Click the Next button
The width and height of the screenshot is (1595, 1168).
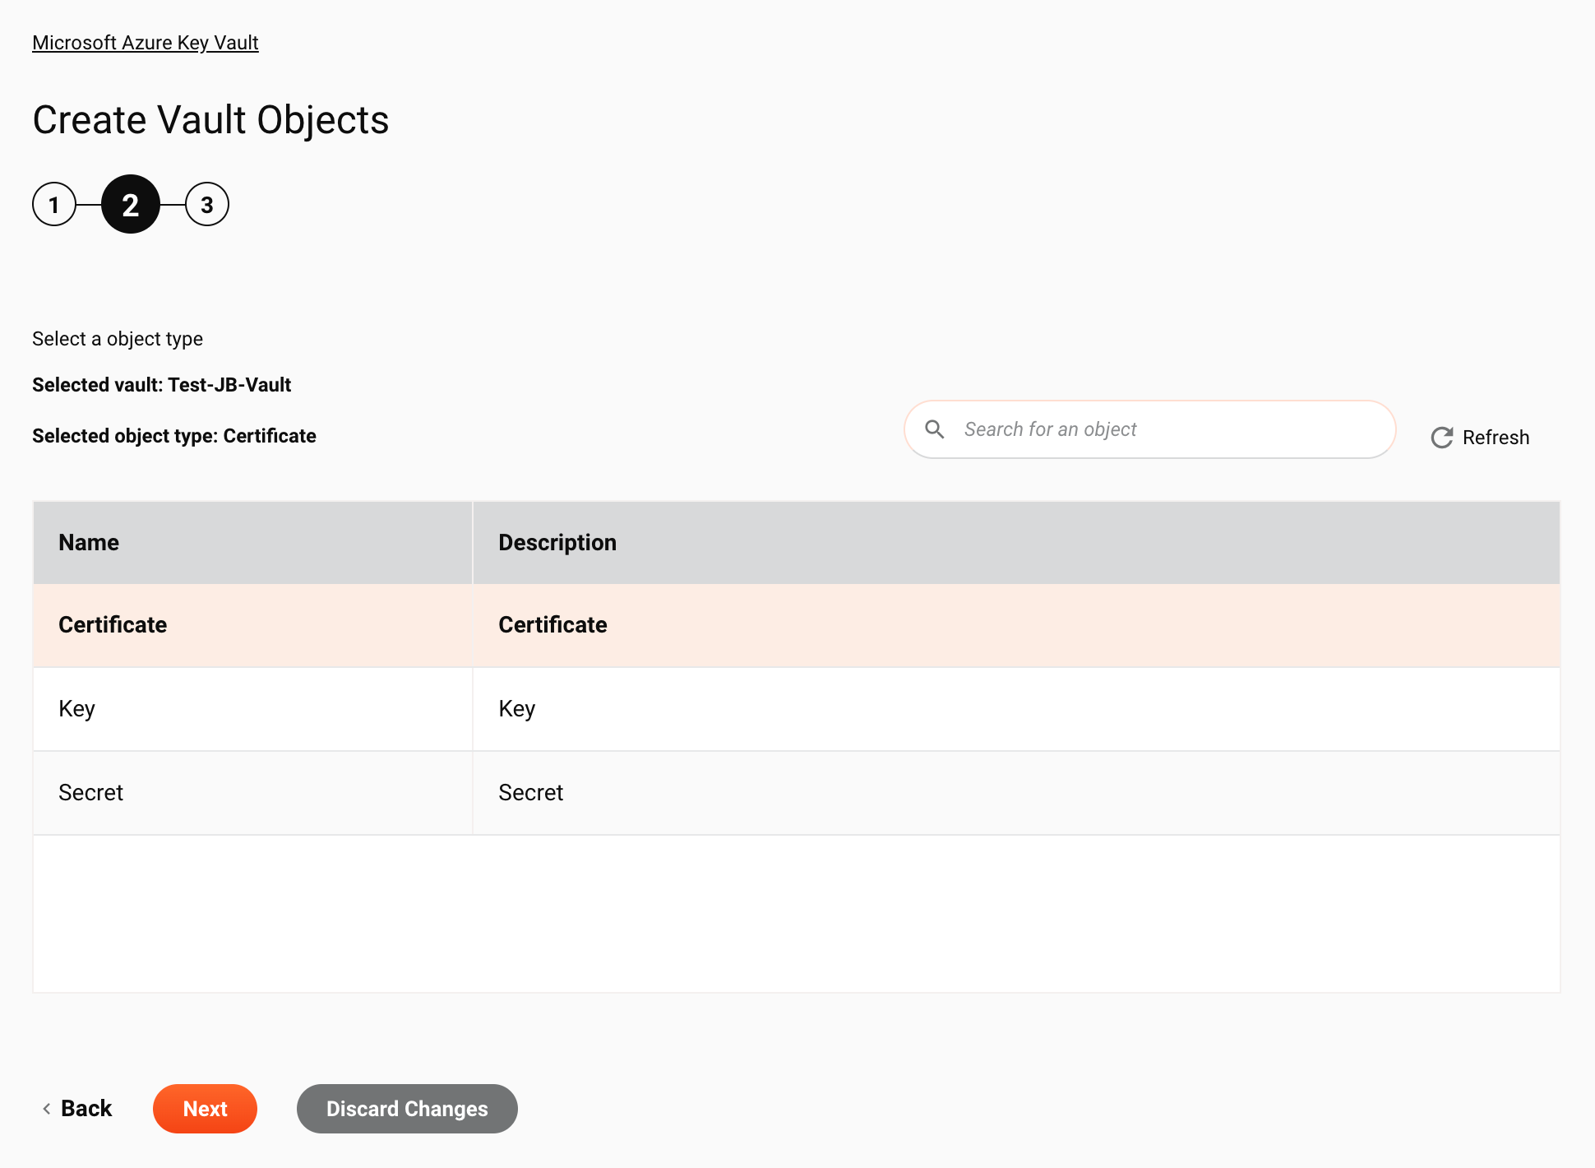[x=206, y=1109]
